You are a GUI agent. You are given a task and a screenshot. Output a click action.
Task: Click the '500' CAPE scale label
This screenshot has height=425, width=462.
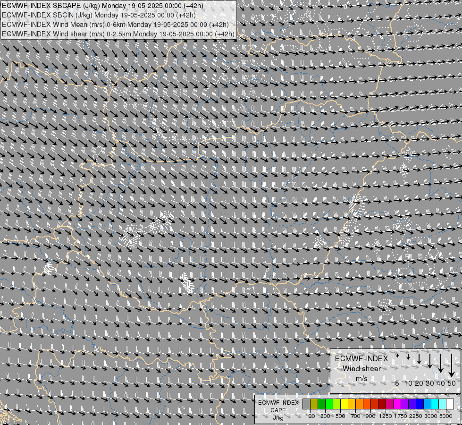click(x=340, y=416)
